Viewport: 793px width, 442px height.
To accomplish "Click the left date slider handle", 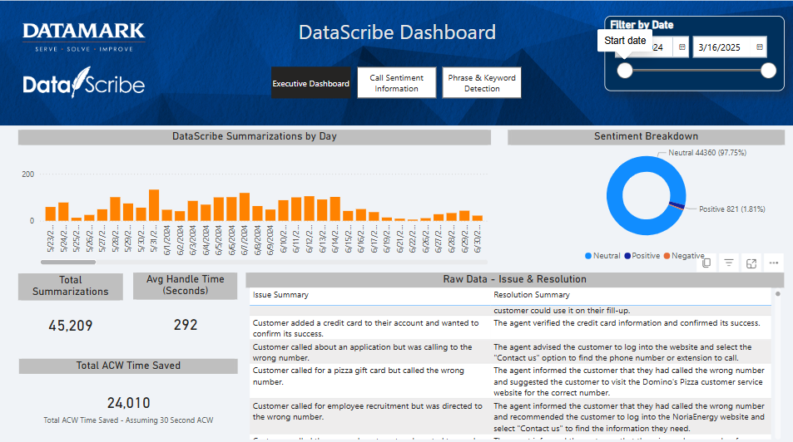I will pyautogui.click(x=625, y=71).
